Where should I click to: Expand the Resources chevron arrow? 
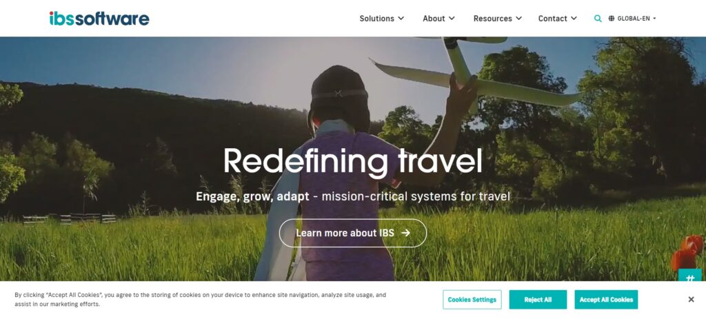(518, 19)
